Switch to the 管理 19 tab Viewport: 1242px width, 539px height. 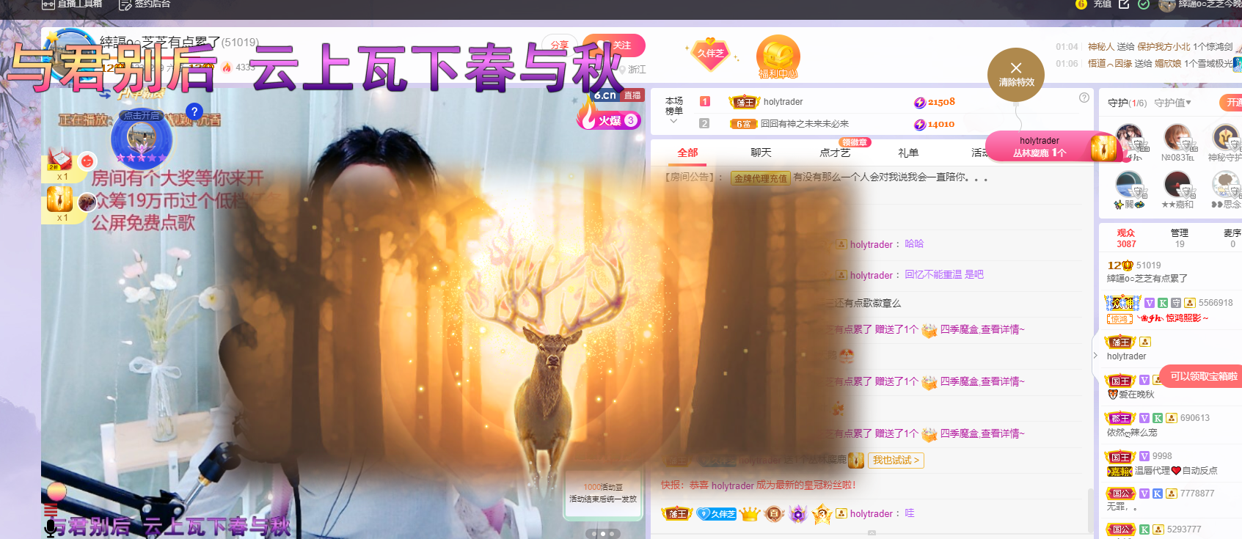(1180, 238)
